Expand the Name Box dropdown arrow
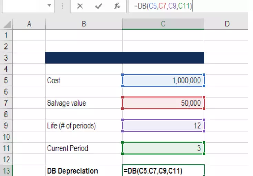Screen dimensions: 253x176 [x=49, y=5]
